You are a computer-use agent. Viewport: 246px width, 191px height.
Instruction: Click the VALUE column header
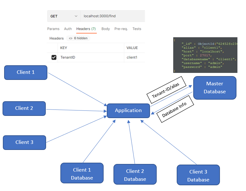coord(132,48)
